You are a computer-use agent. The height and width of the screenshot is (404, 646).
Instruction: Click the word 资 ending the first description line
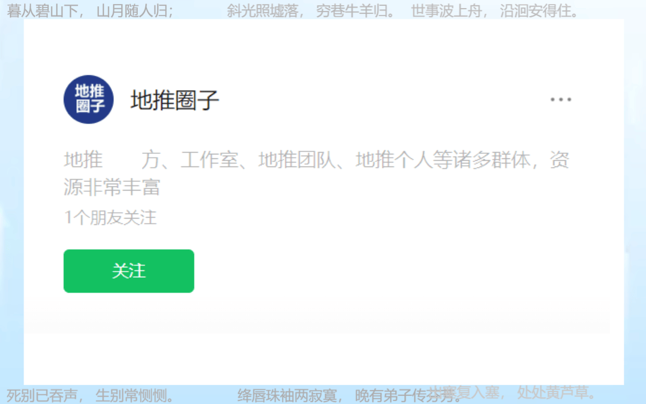coord(560,160)
